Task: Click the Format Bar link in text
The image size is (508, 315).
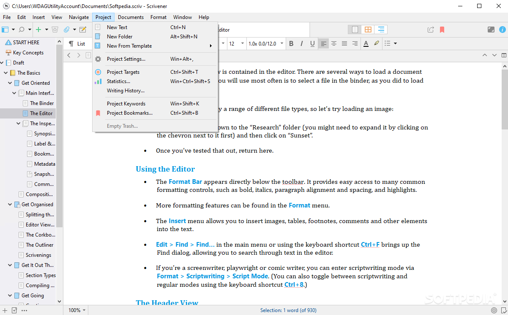Action: tap(185, 182)
